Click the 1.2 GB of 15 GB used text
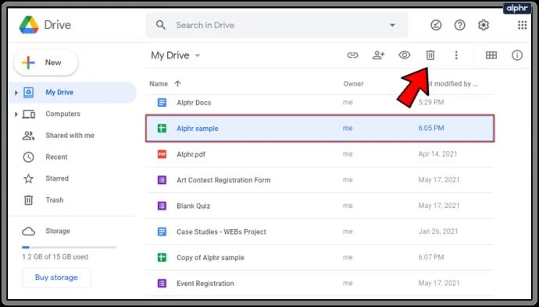539x307 pixels. pyautogui.click(x=55, y=256)
